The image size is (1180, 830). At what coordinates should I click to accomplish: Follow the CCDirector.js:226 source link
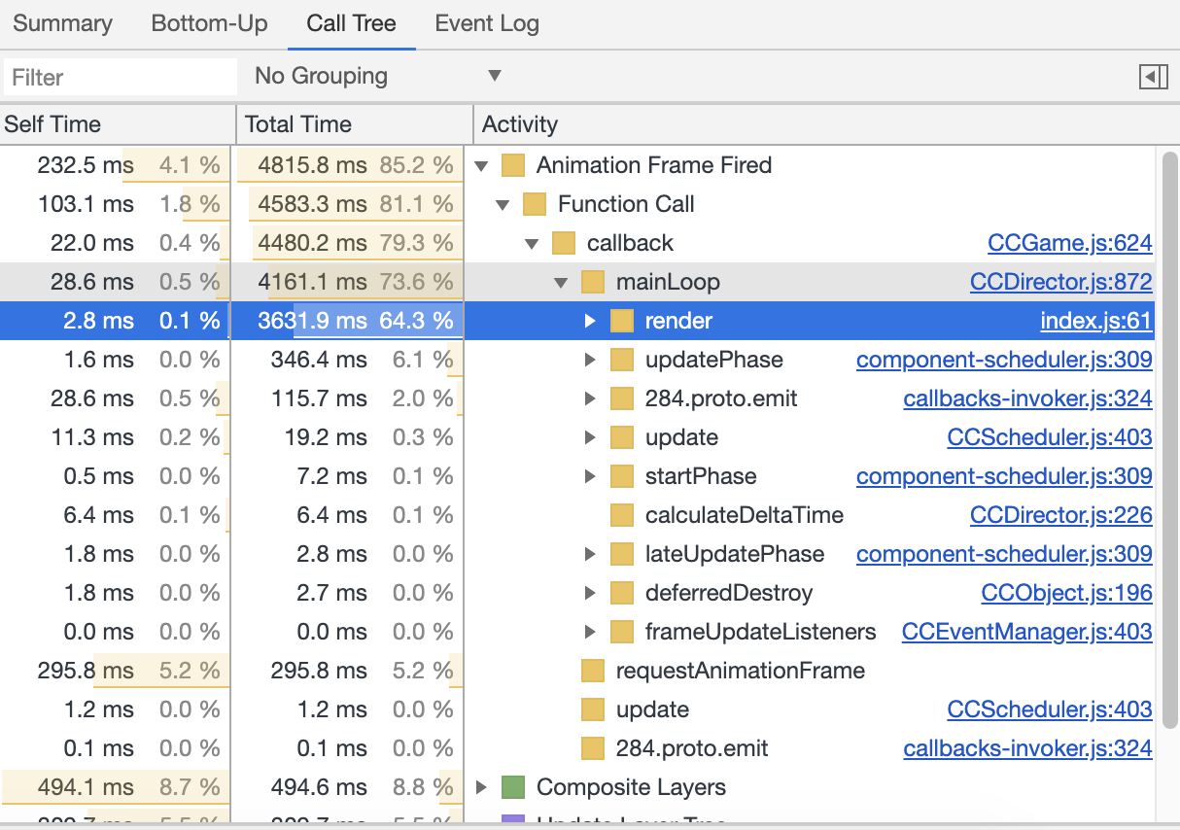coord(1060,515)
